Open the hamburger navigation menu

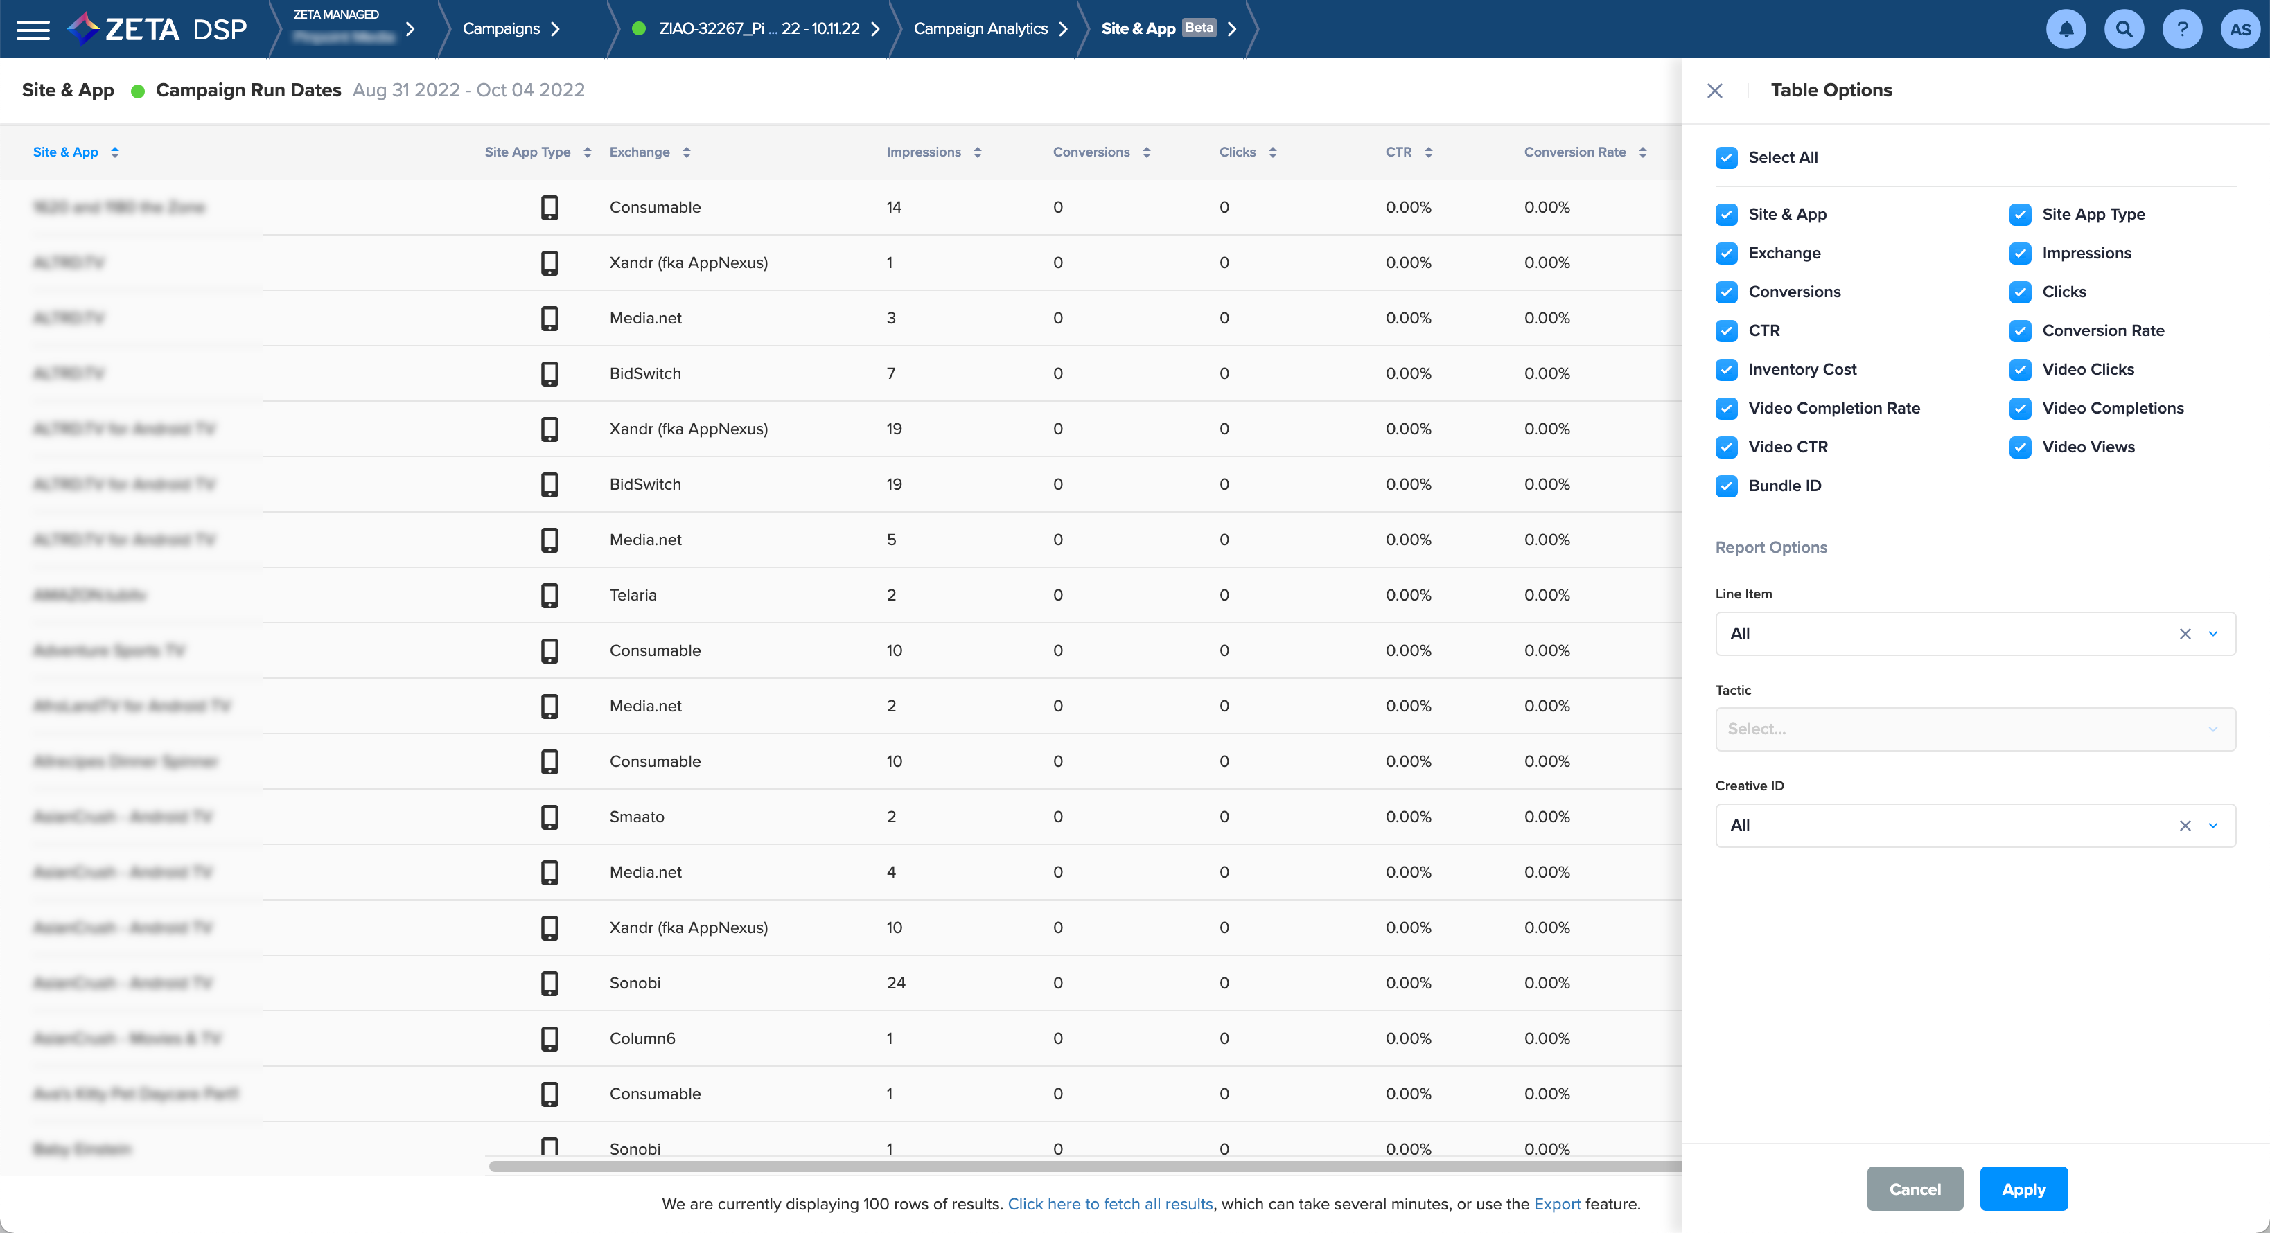[x=33, y=29]
